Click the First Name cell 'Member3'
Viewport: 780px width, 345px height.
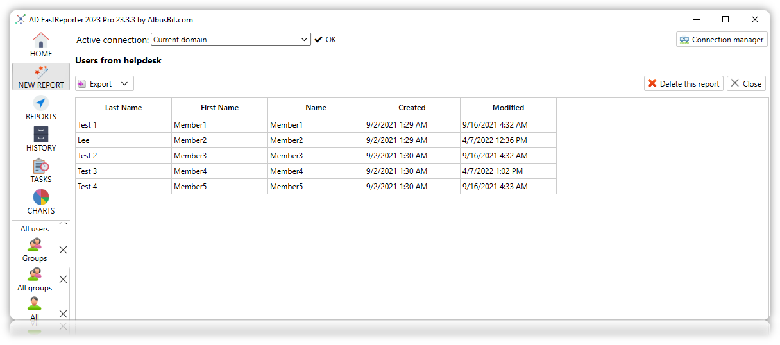pyautogui.click(x=220, y=156)
